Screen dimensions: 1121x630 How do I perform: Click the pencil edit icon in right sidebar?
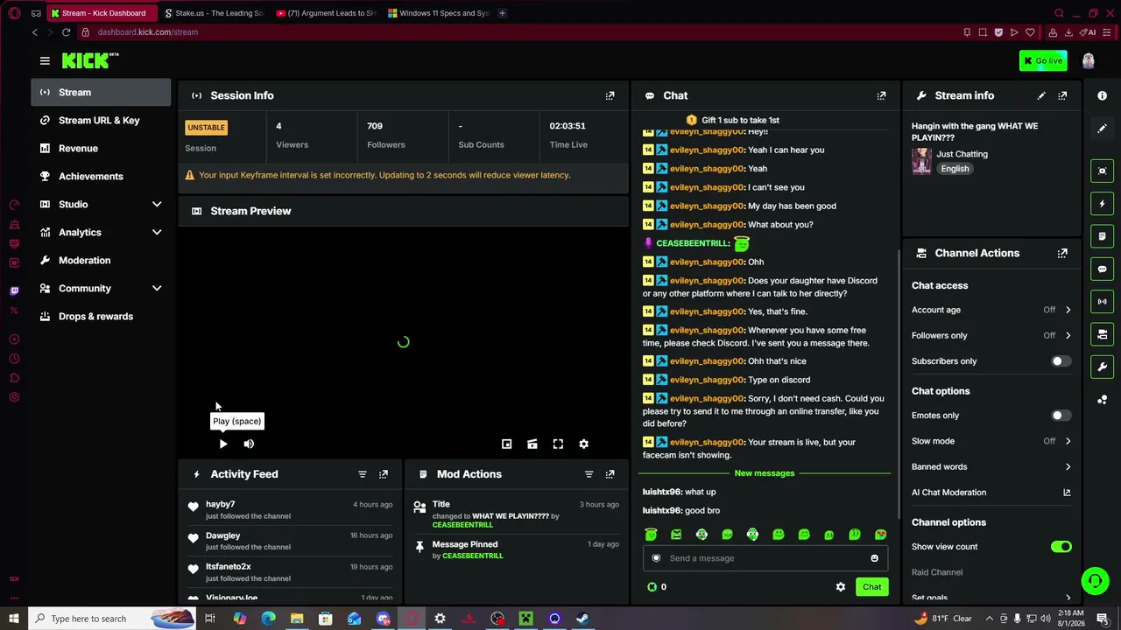[1103, 129]
